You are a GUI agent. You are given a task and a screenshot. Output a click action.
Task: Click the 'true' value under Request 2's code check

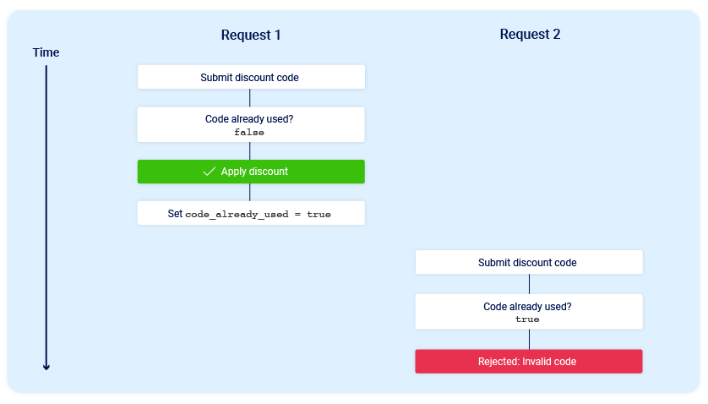tap(527, 319)
